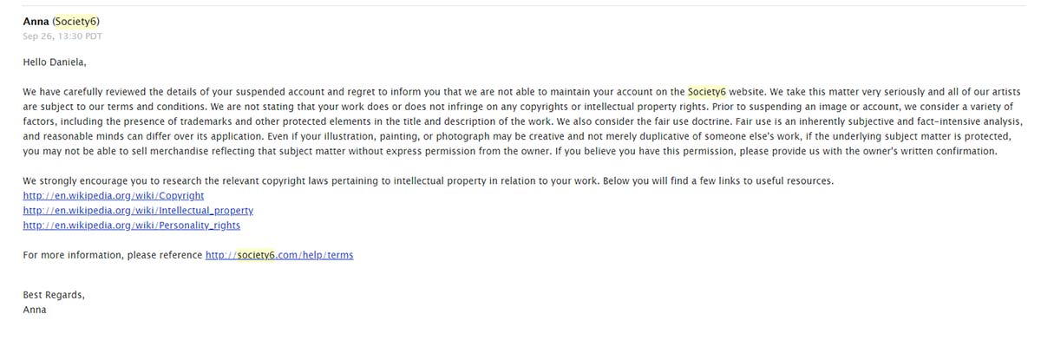Viewport: 1041px width, 340px height.
Task: Click the sender name Anna in header
Action: click(x=36, y=21)
